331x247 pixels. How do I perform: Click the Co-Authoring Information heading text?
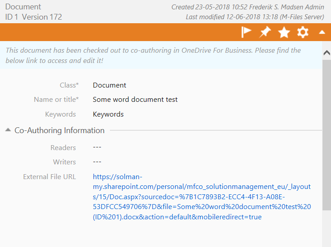pos(59,130)
